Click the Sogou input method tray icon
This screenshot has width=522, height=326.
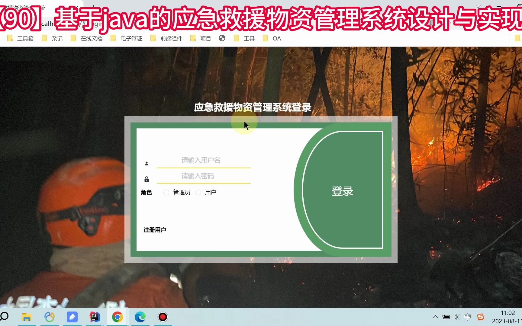click(x=481, y=317)
